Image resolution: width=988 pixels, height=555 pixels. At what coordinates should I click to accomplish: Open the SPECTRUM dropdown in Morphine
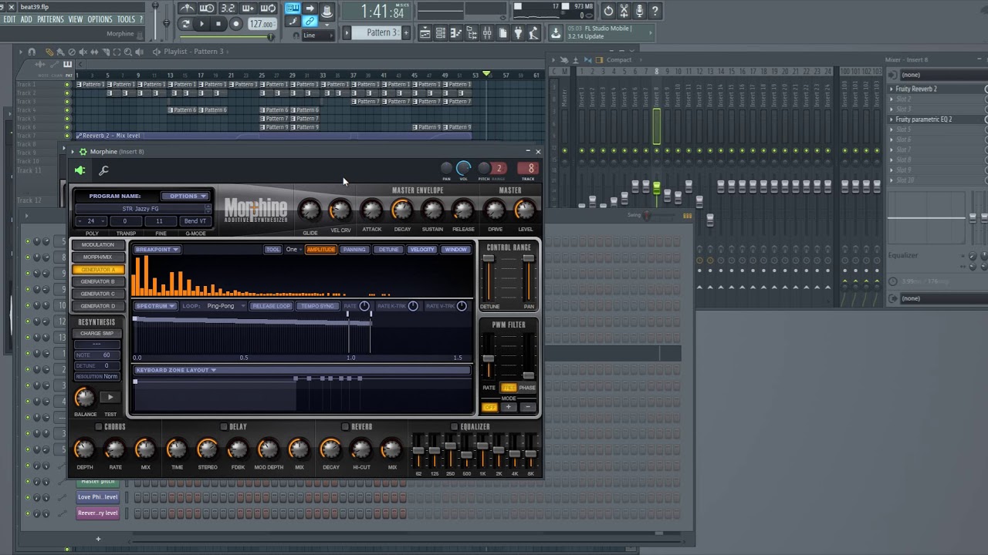(155, 306)
